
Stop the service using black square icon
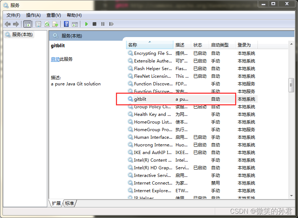pyautogui.click(x=94, y=24)
